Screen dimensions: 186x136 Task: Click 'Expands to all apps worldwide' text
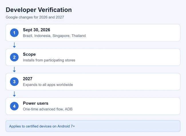(x=48, y=85)
